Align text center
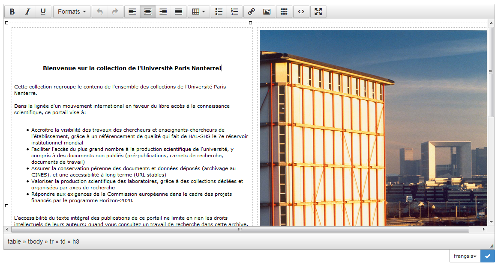This screenshot has width=498, height=265. 148,12
